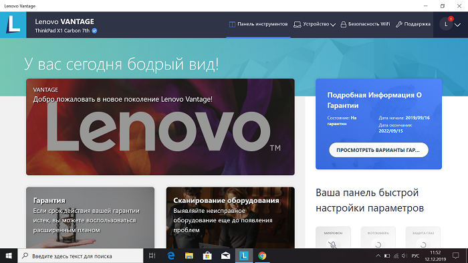Open Microsoft Store from the taskbar
The image size is (468, 263).
point(207,256)
